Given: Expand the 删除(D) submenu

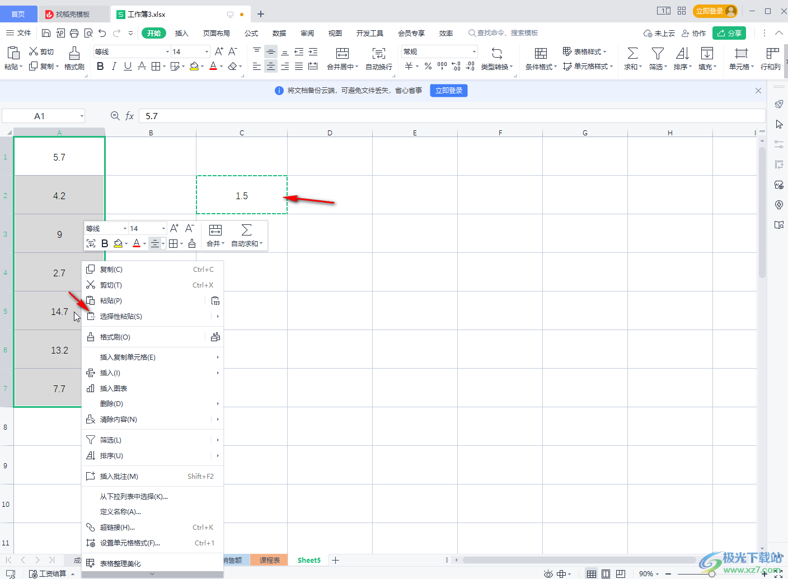Looking at the screenshot, I should coord(218,403).
